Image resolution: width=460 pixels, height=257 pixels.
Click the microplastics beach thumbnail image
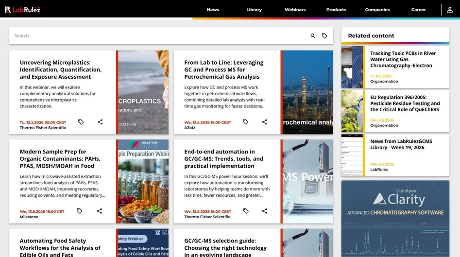143,92
